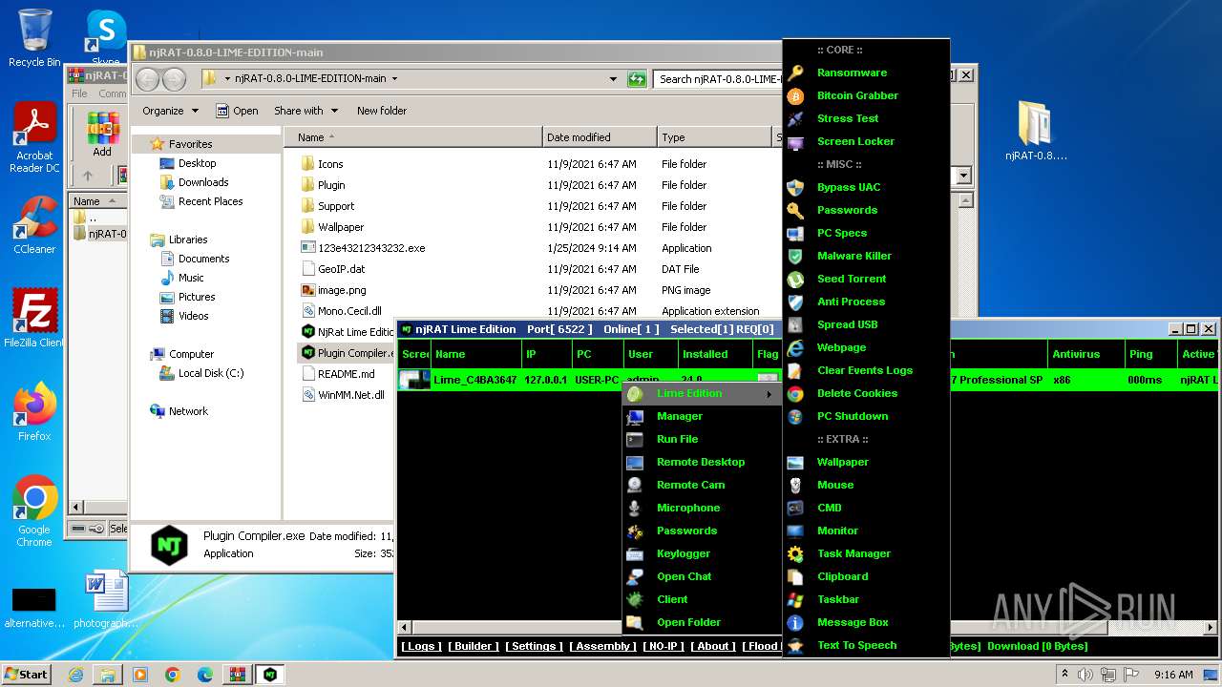Image resolution: width=1222 pixels, height=687 pixels.
Task: Choose Text To Speech option
Action: pos(856,645)
